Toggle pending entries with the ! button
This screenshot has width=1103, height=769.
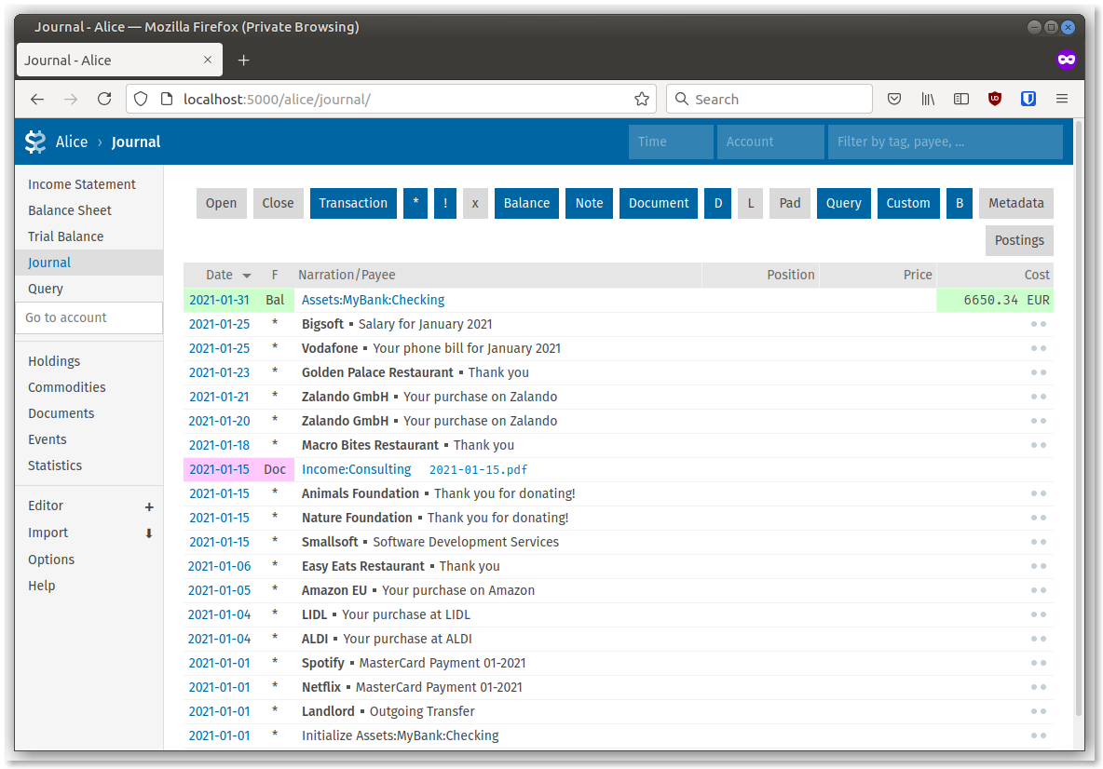tap(444, 203)
